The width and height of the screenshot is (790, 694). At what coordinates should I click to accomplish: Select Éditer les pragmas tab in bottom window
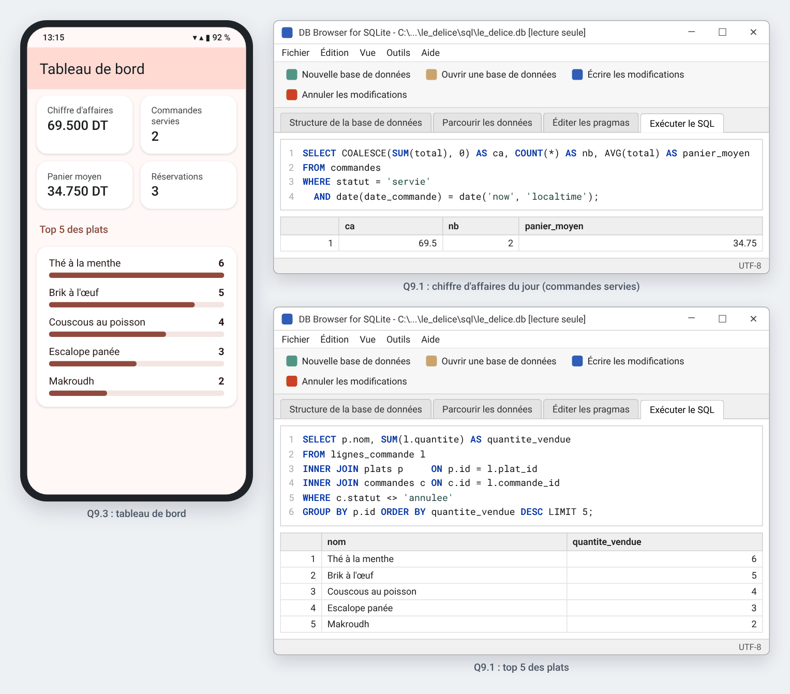pyautogui.click(x=591, y=409)
